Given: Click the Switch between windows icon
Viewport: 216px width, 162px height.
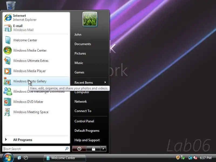Looking at the screenshot, I should 26,158.
